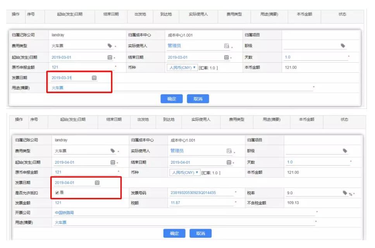Open calendar icon beside invoice date 2019-03-31
Viewport: 375px width, 248px height.
94,78
